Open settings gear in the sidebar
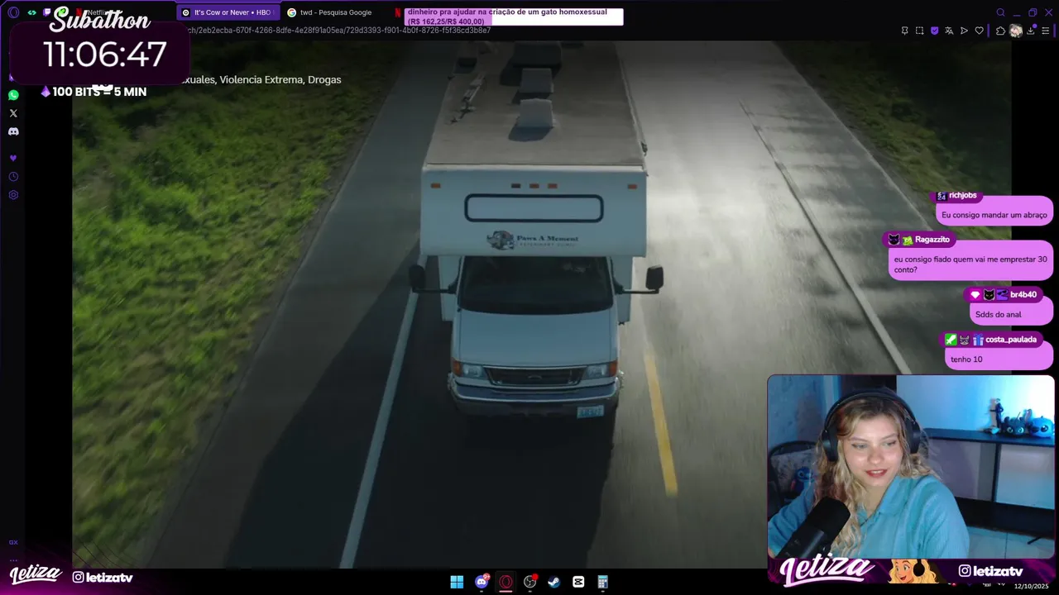Image resolution: width=1059 pixels, height=595 pixels. point(13,195)
